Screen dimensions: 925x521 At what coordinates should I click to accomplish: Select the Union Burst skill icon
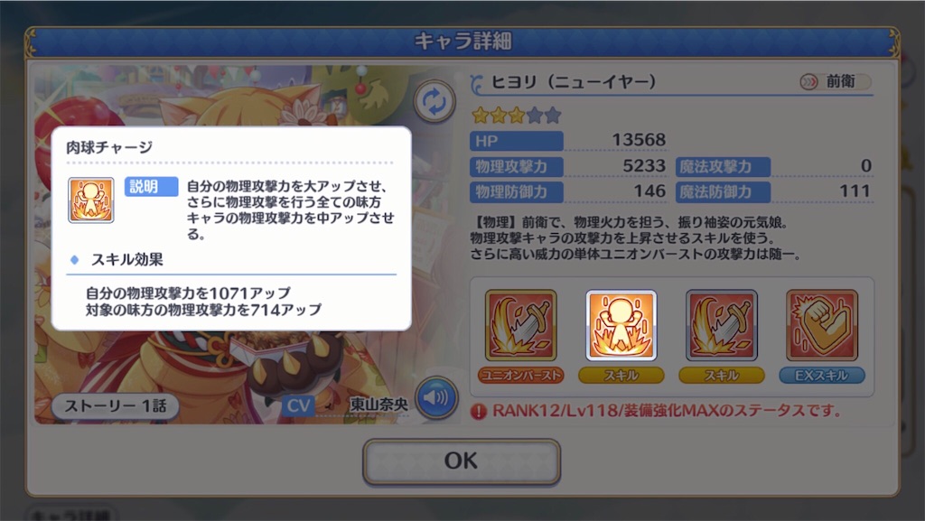[x=521, y=325]
